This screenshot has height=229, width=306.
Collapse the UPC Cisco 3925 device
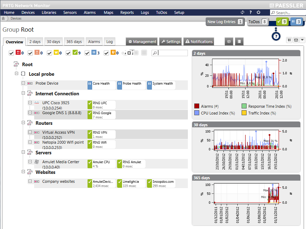coord(30,103)
